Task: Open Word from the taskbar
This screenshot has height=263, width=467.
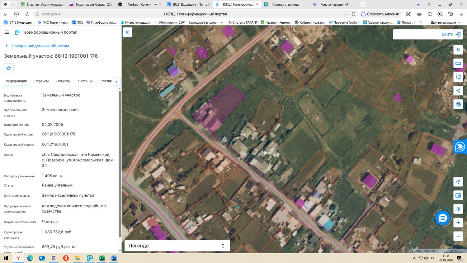Action: click(x=113, y=258)
